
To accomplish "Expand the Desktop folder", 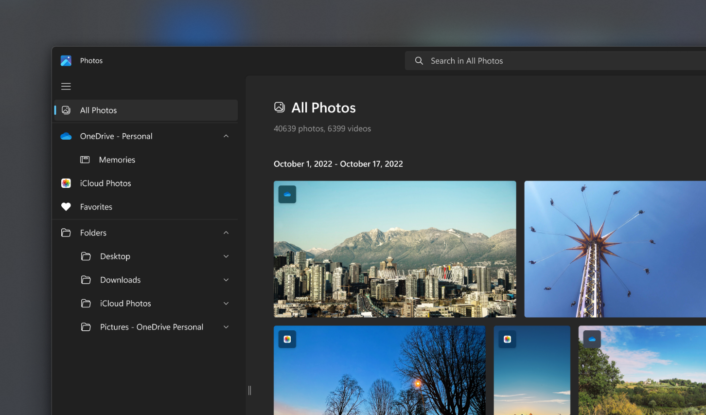I will point(226,256).
